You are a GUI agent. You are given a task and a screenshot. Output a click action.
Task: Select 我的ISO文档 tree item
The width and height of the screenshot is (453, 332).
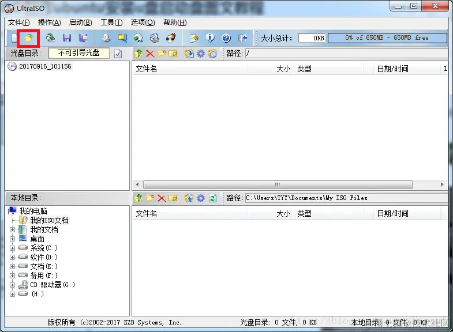[x=50, y=220]
